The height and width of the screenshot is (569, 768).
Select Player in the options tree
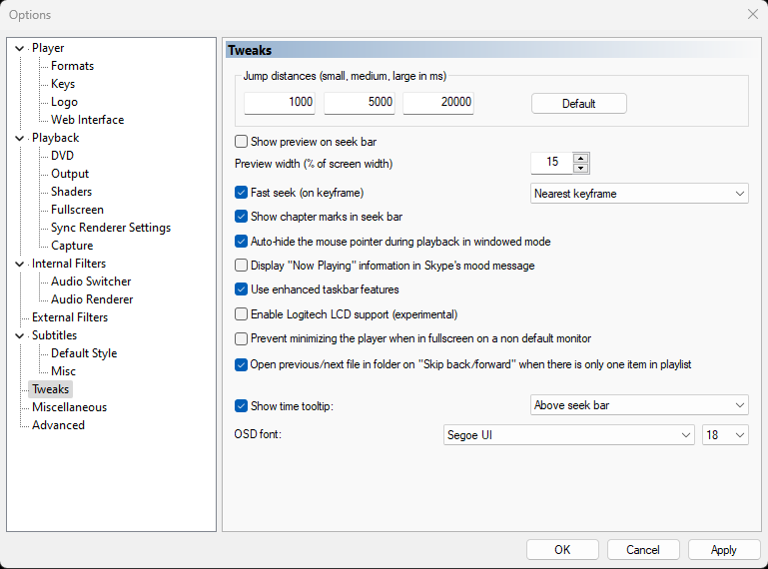[48, 48]
